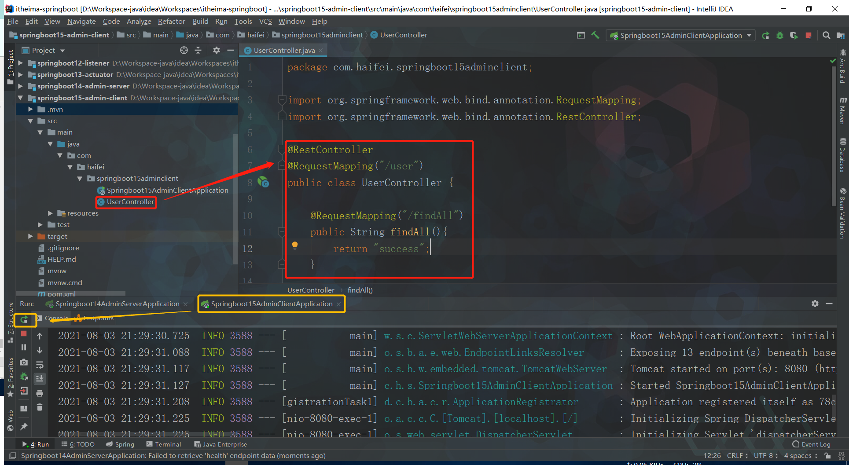Collapse the springboot15-admin-client module

click(20, 98)
